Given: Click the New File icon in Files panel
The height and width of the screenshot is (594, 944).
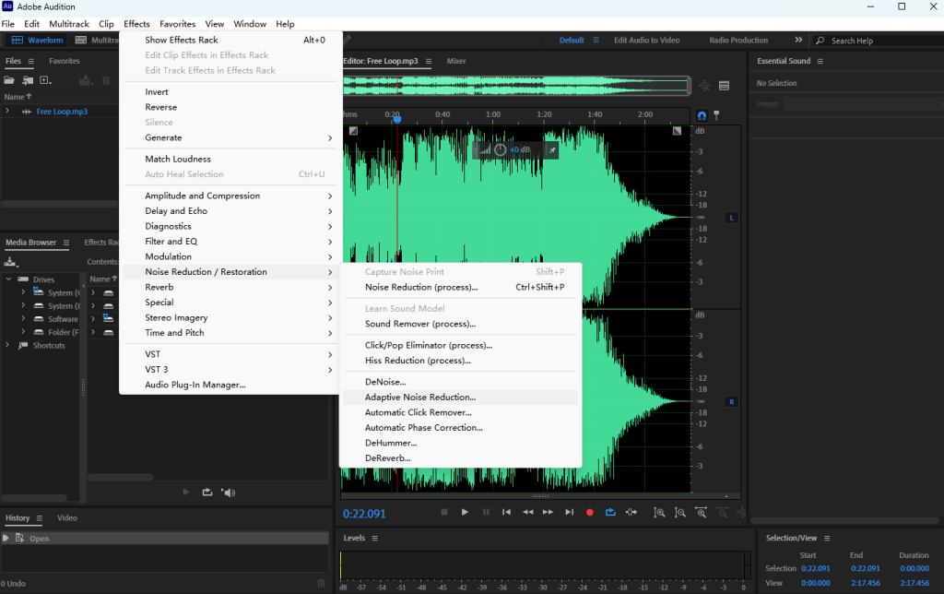Looking at the screenshot, I should (45, 80).
